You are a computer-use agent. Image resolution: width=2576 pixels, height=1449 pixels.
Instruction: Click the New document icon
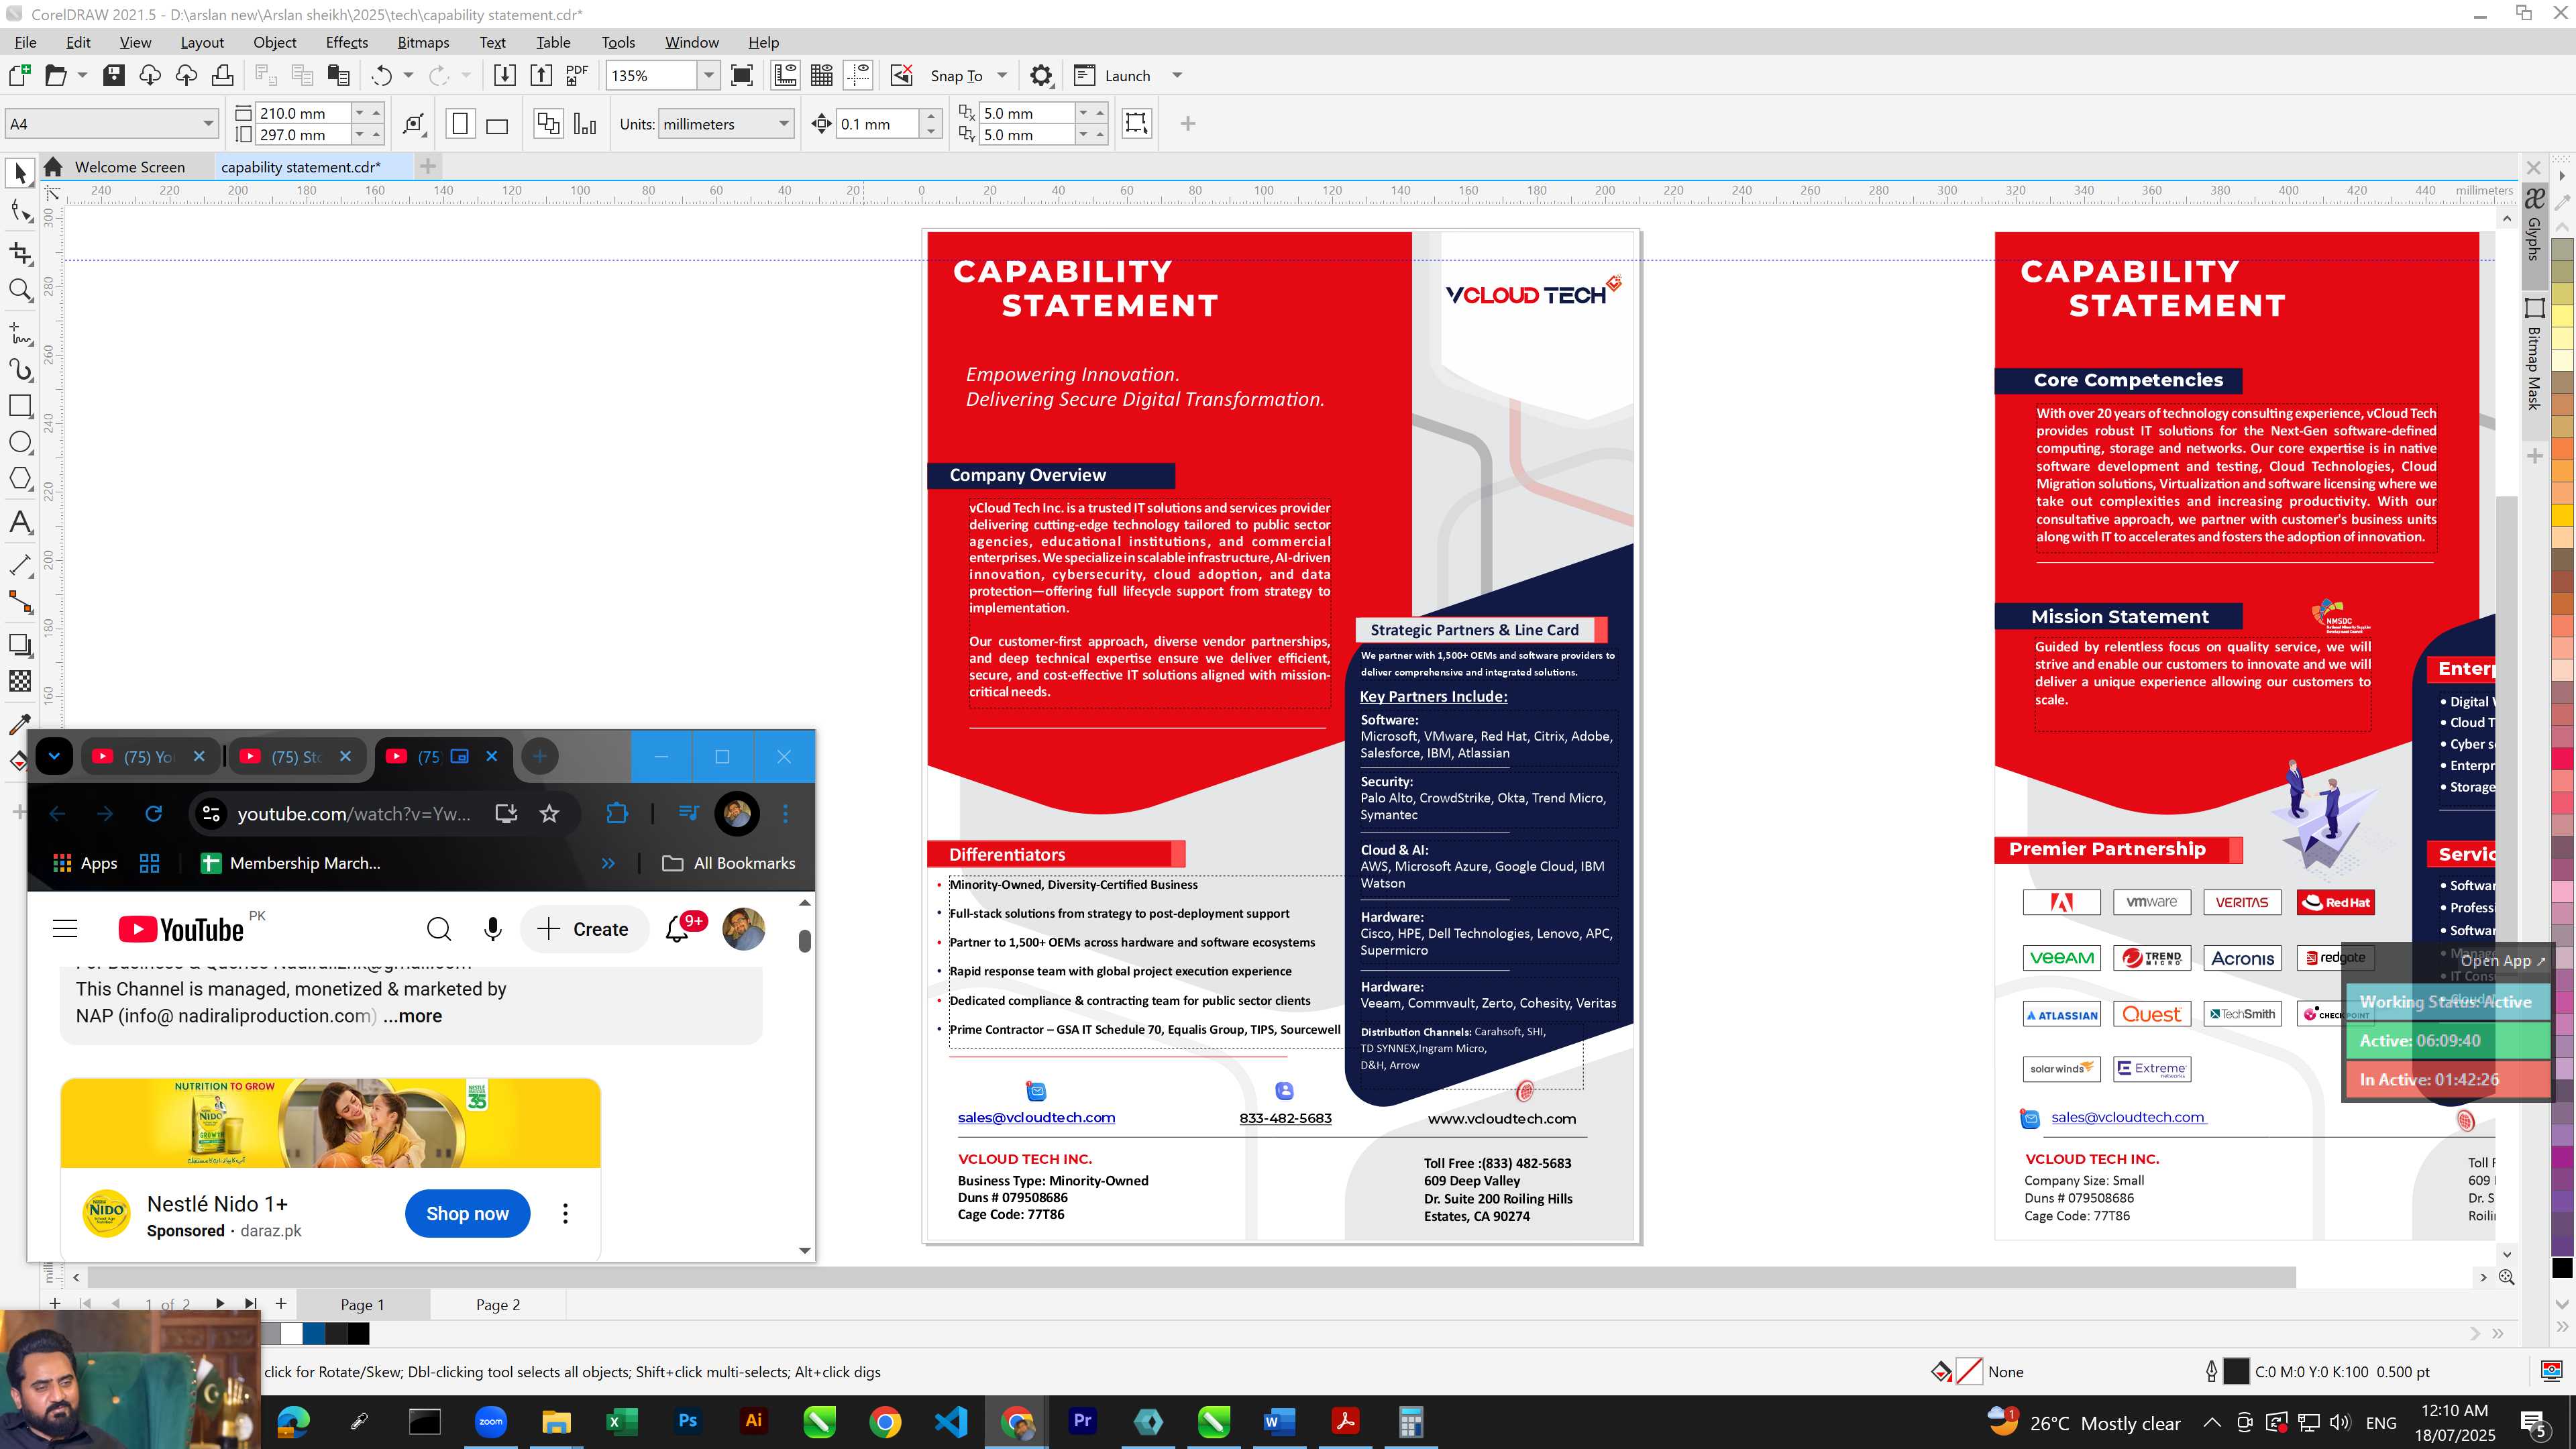(x=20, y=75)
